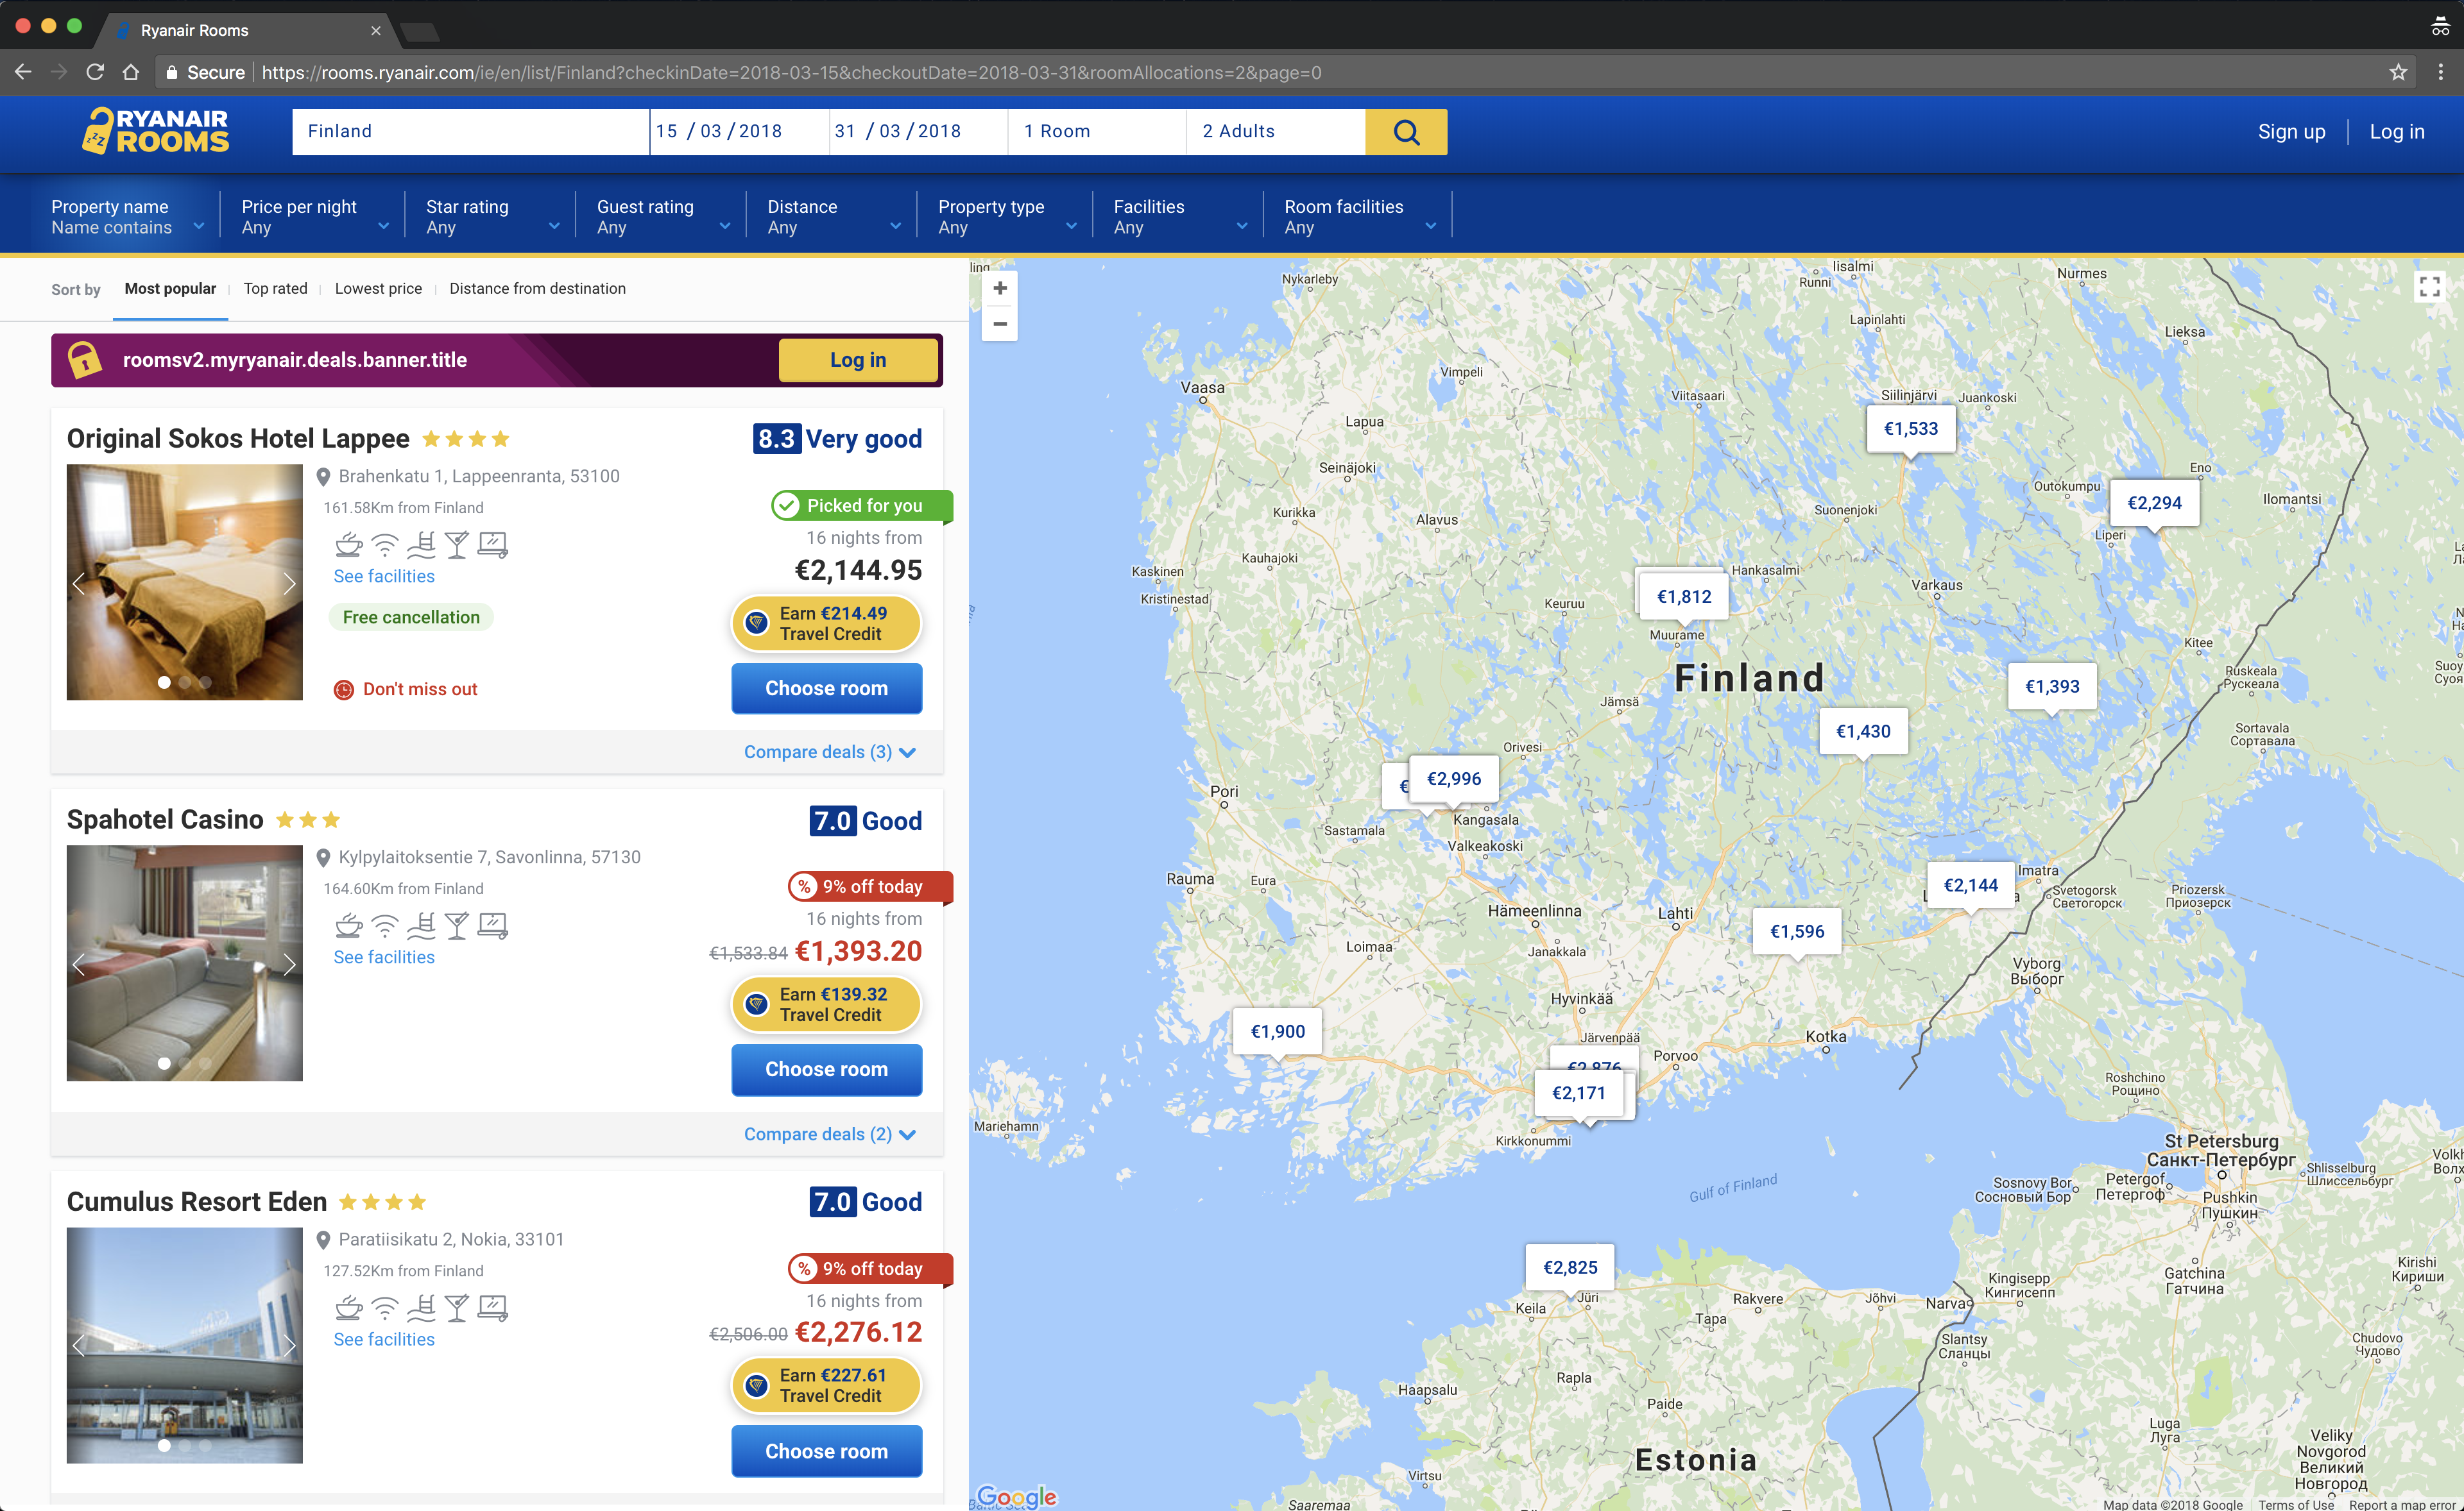See facilities for Cumulus Resort Eden
2464x1511 pixels.
pos(384,1339)
